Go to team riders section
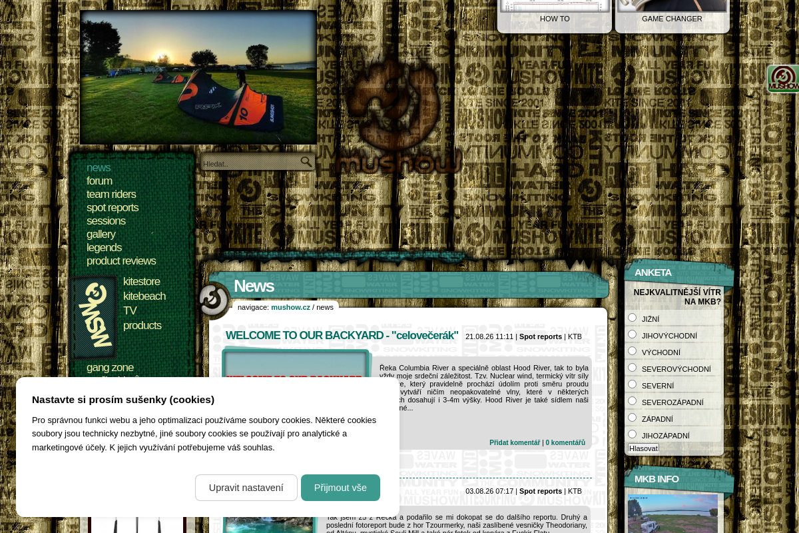This screenshot has height=533, width=799. [111, 195]
